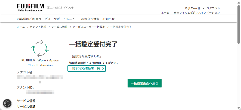The width and height of the screenshot is (241, 110).
Task: Open お客様のご利用サービス menu
Action: coord(34,19)
